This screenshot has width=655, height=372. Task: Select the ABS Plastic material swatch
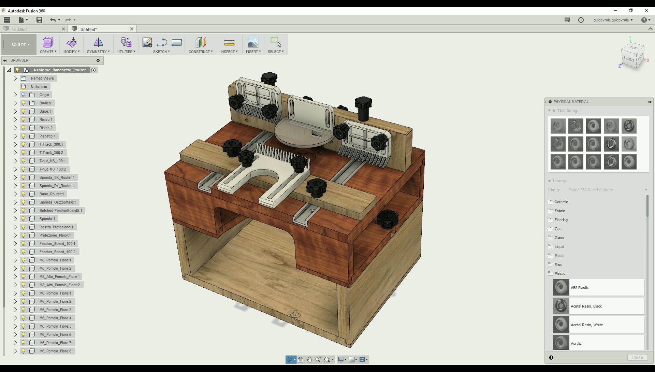[x=561, y=287]
